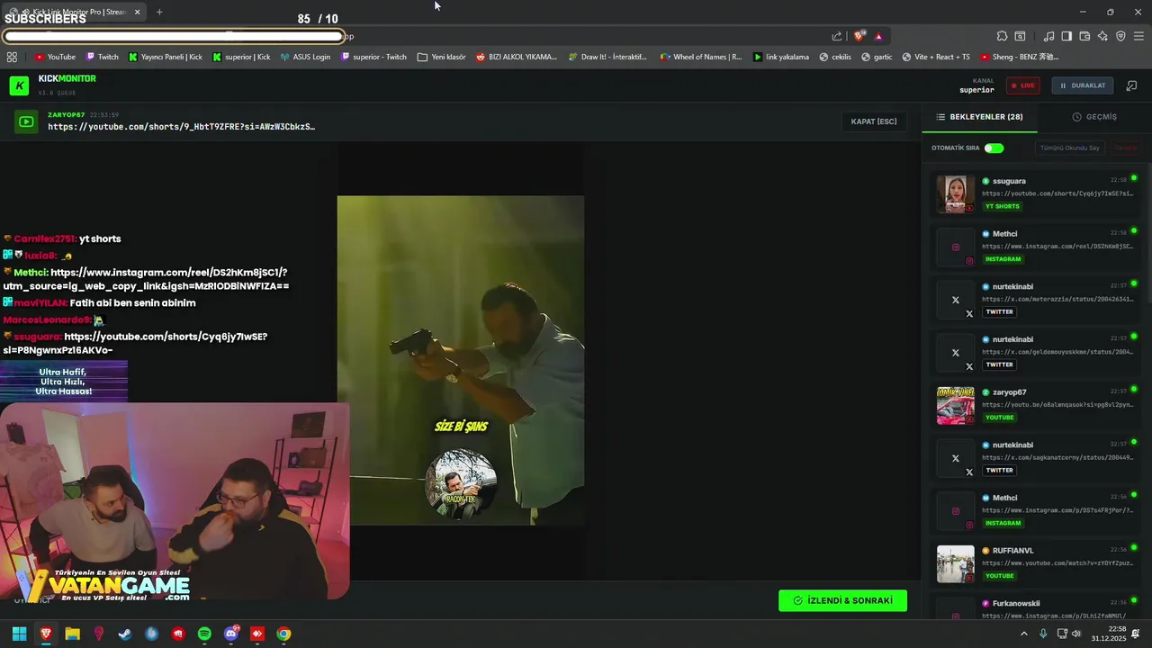Open the Vite + React + TS bookmark
Viewport: 1152px width, 648px height.
click(x=936, y=57)
